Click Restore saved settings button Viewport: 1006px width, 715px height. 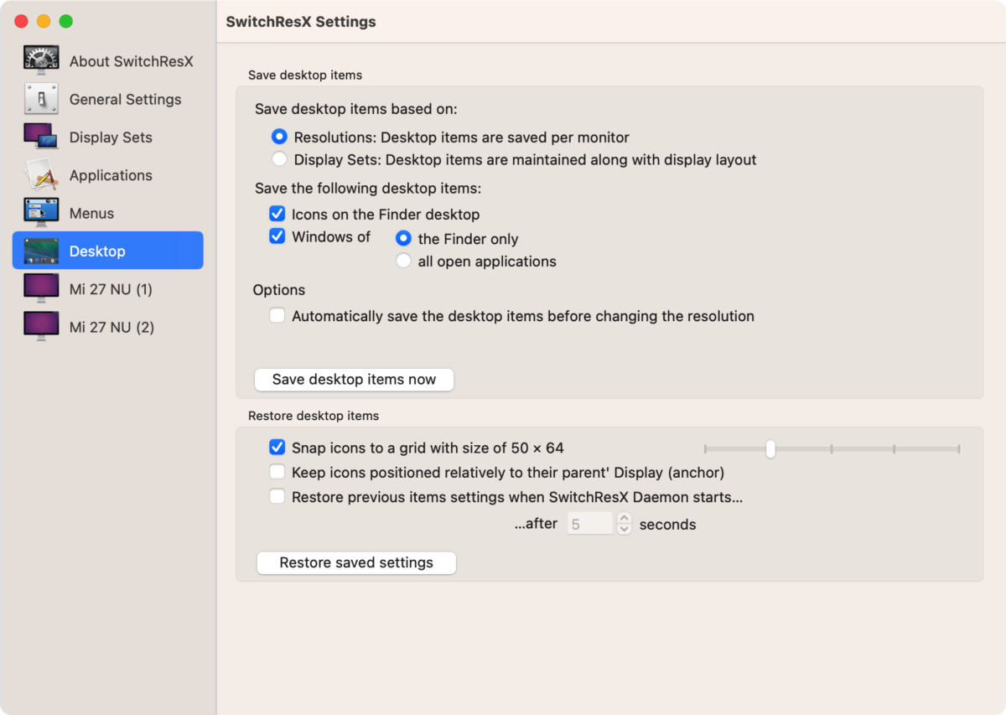point(356,562)
